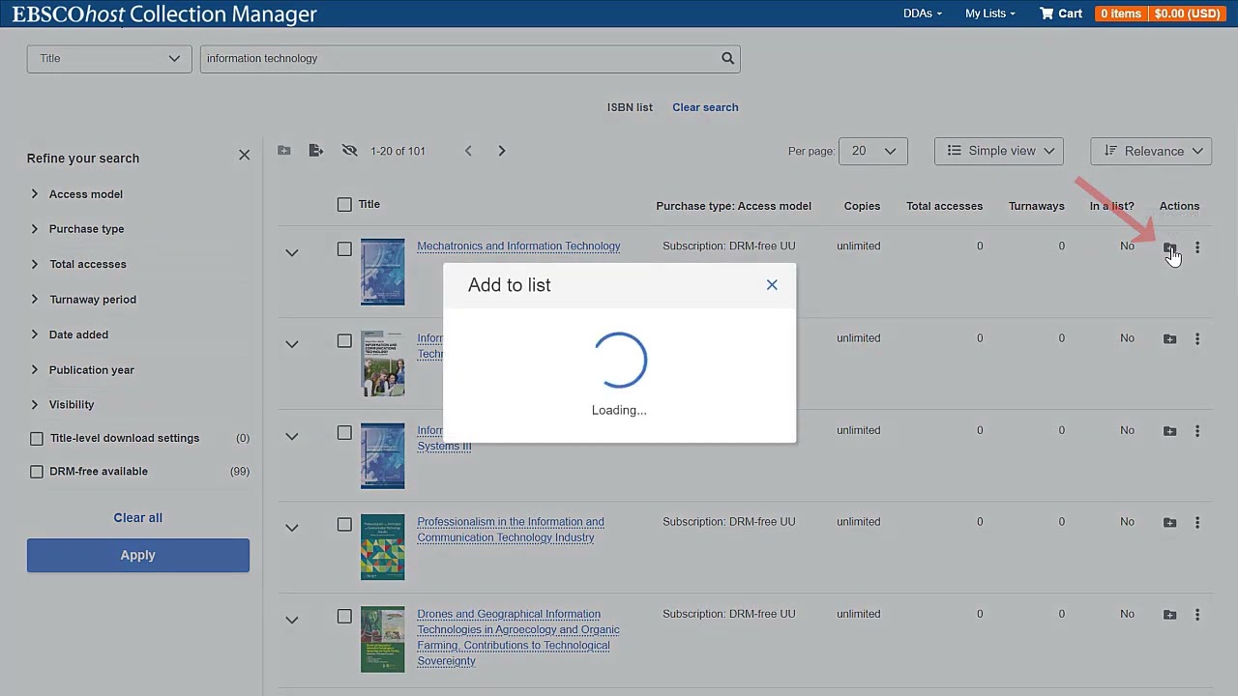Select checkbox for Professionalism in the Information
This screenshot has height=696, width=1238.
pyautogui.click(x=344, y=524)
